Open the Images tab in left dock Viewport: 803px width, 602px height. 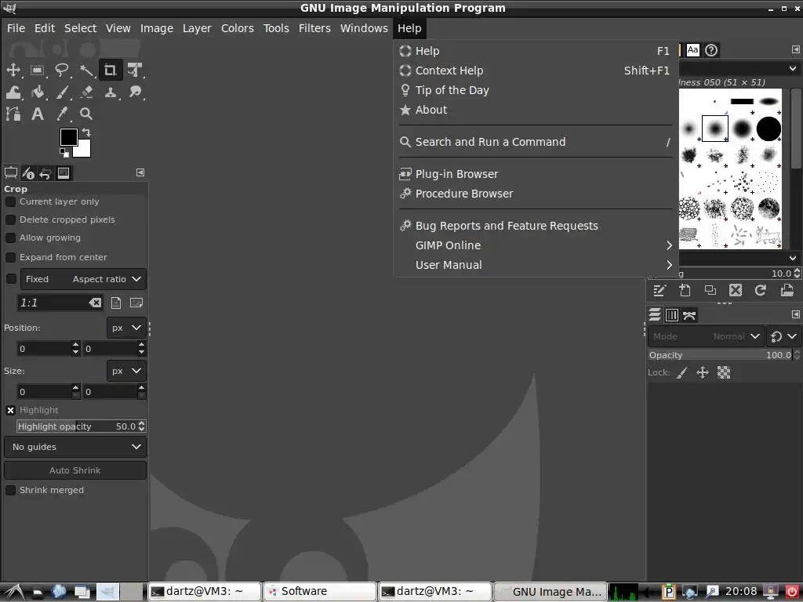[64, 173]
